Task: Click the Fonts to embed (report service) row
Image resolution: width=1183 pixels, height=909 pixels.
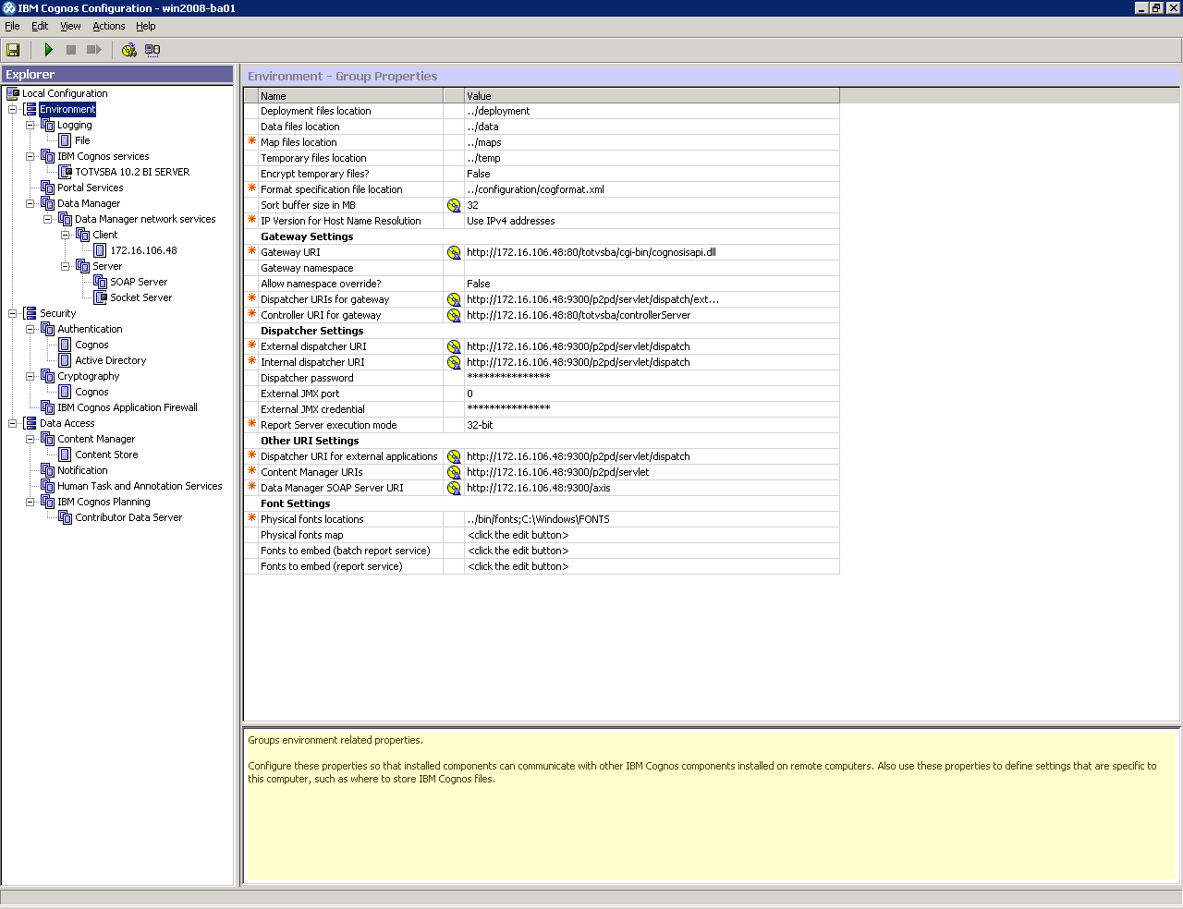Action: click(x=542, y=566)
